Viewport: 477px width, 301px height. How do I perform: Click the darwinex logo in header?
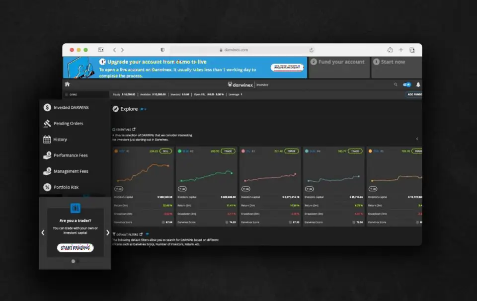pos(240,85)
